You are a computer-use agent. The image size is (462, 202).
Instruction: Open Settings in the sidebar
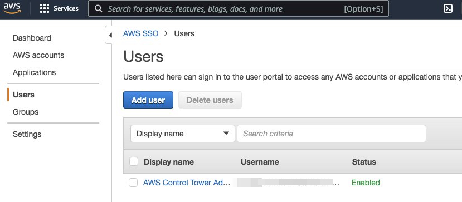pyautogui.click(x=27, y=134)
